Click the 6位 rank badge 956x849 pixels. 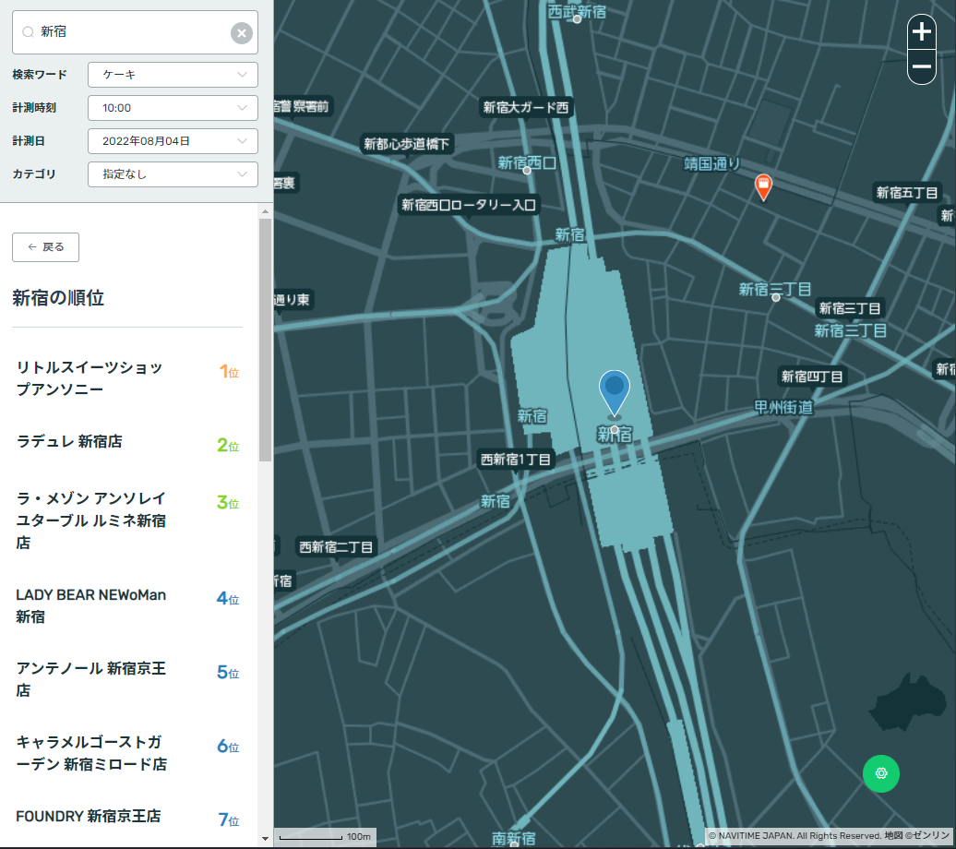click(228, 746)
